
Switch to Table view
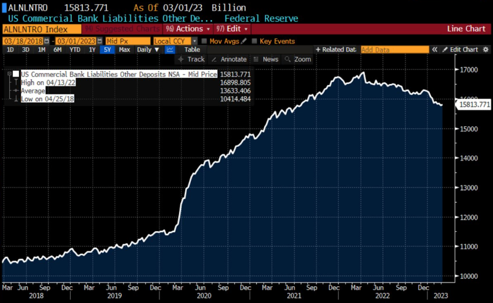tap(192, 49)
